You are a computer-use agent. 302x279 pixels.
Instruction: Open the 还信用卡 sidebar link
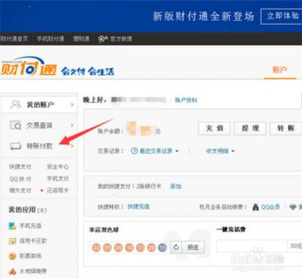(x=58, y=190)
